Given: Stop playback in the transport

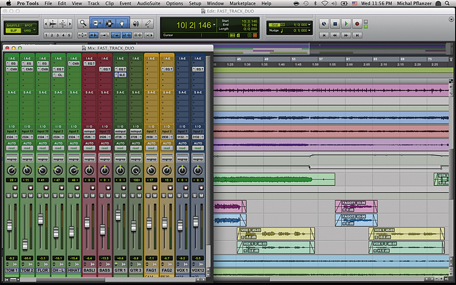Looking at the screenshot, I should click(x=335, y=24).
